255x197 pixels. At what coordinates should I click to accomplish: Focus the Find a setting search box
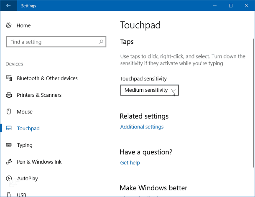click(56, 42)
